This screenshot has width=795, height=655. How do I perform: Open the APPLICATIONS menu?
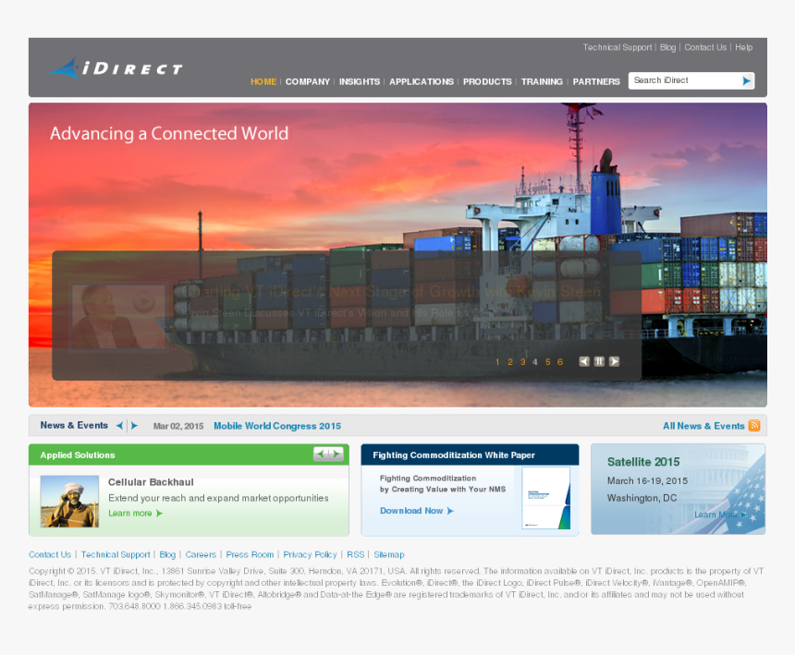pos(422,81)
